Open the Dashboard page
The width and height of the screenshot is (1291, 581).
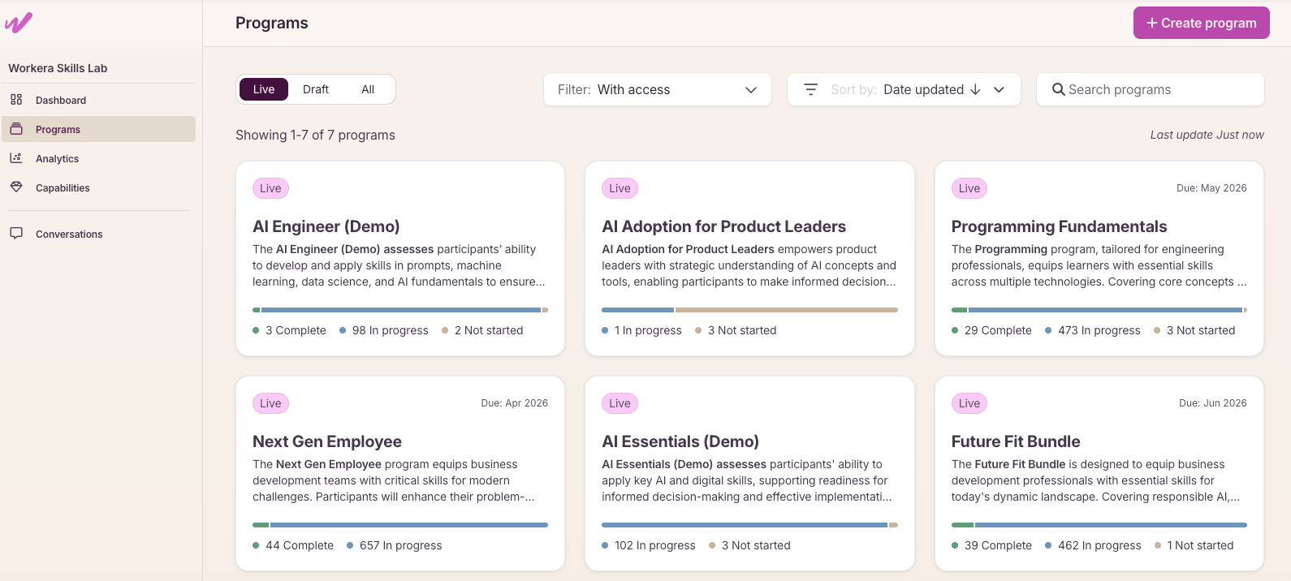98,100
